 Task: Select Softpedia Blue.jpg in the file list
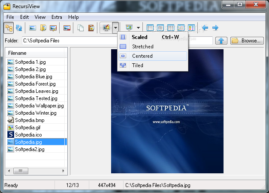click(33, 77)
